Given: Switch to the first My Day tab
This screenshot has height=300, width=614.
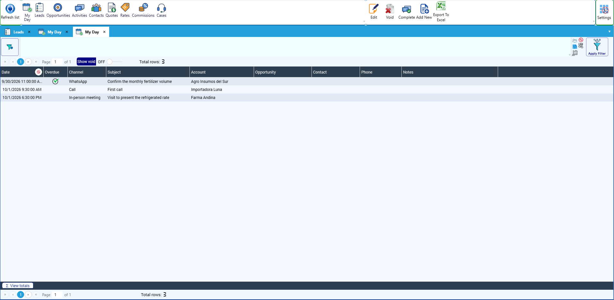Looking at the screenshot, I should (x=50, y=32).
